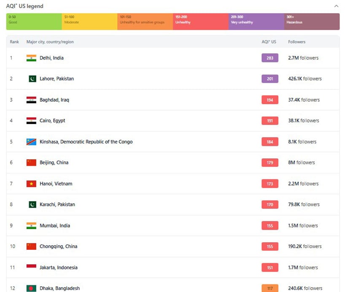Click the Pakistan flag beside Karachi
This screenshot has width=345, height=292.
32,205
